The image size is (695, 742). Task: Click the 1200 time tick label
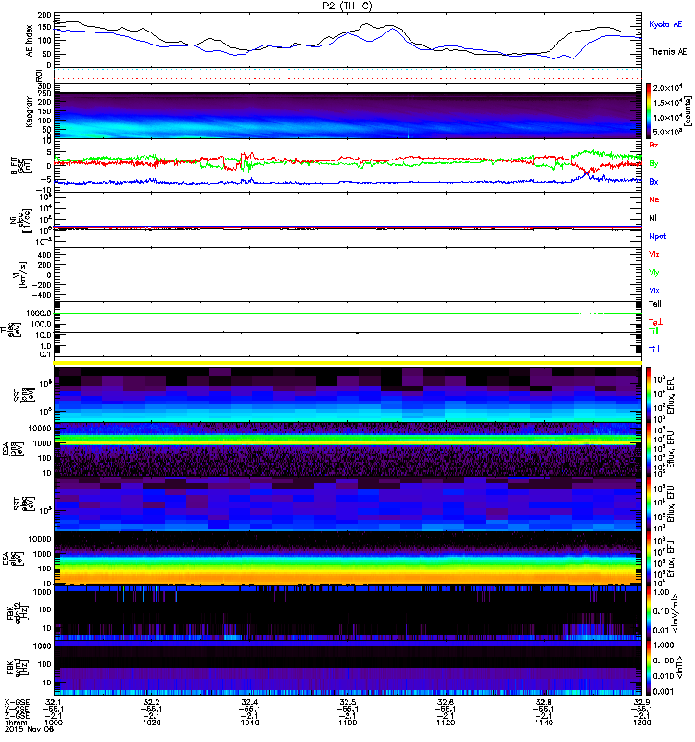[641, 723]
